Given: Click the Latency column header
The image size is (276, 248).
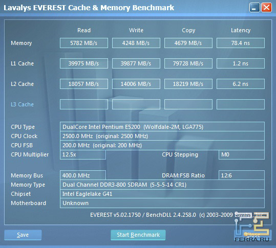Looking at the screenshot, I should pyautogui.click(x=241, y=30).
